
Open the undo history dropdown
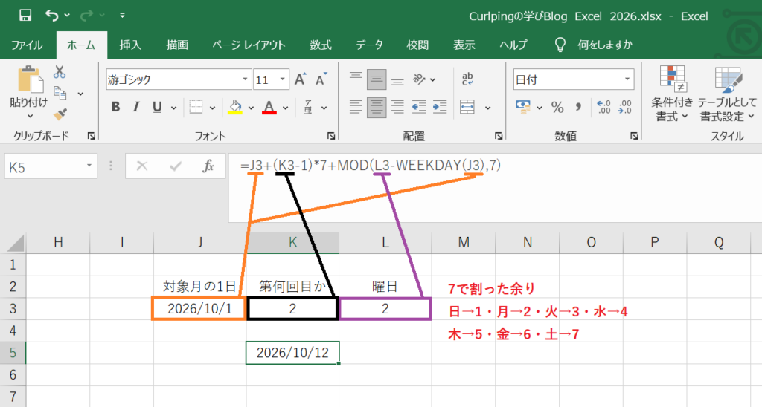(x=67, y=16)
